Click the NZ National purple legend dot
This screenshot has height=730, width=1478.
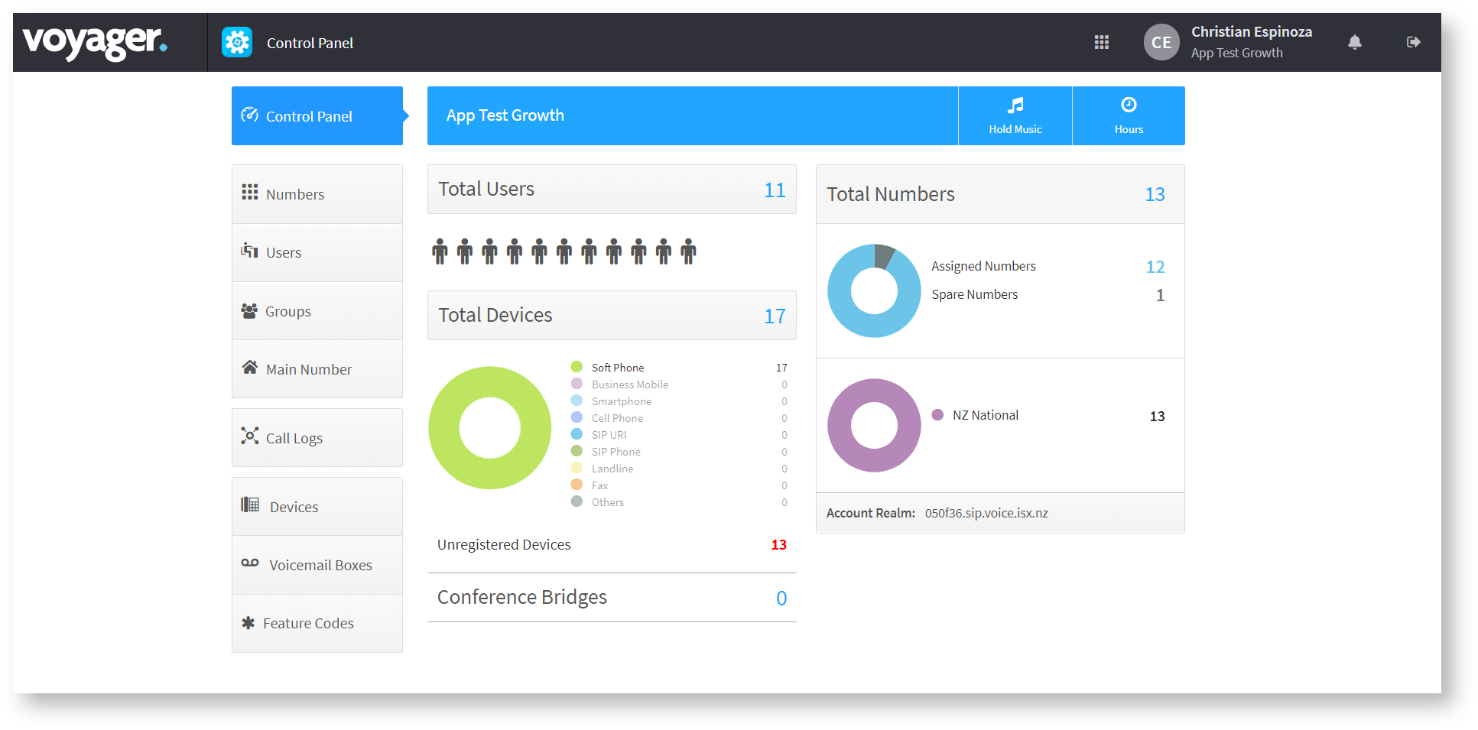(x=937, y=415)
